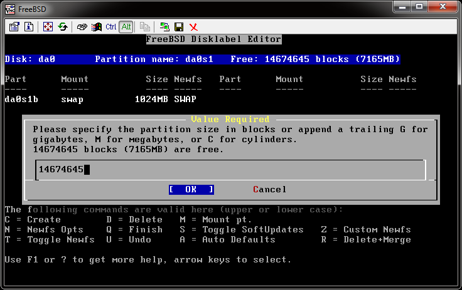Screen dimensions: 462x290
Task: Save connection info with the floppy icon
Action: [x=179, y=27]
